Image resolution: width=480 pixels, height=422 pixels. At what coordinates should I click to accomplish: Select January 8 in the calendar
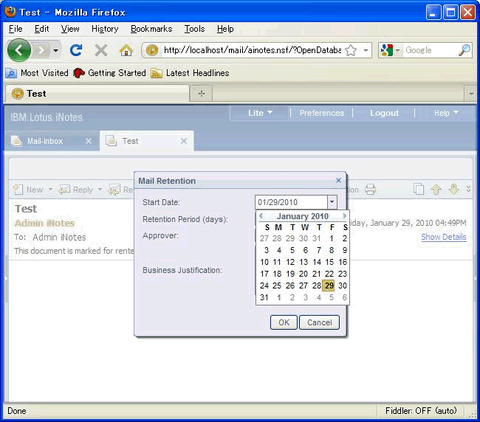pos(332,250)
